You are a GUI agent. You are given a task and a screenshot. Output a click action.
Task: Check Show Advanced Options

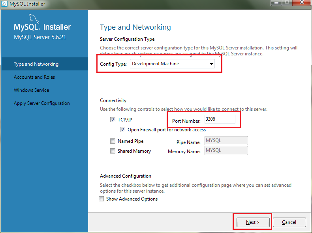coord(101,199)
